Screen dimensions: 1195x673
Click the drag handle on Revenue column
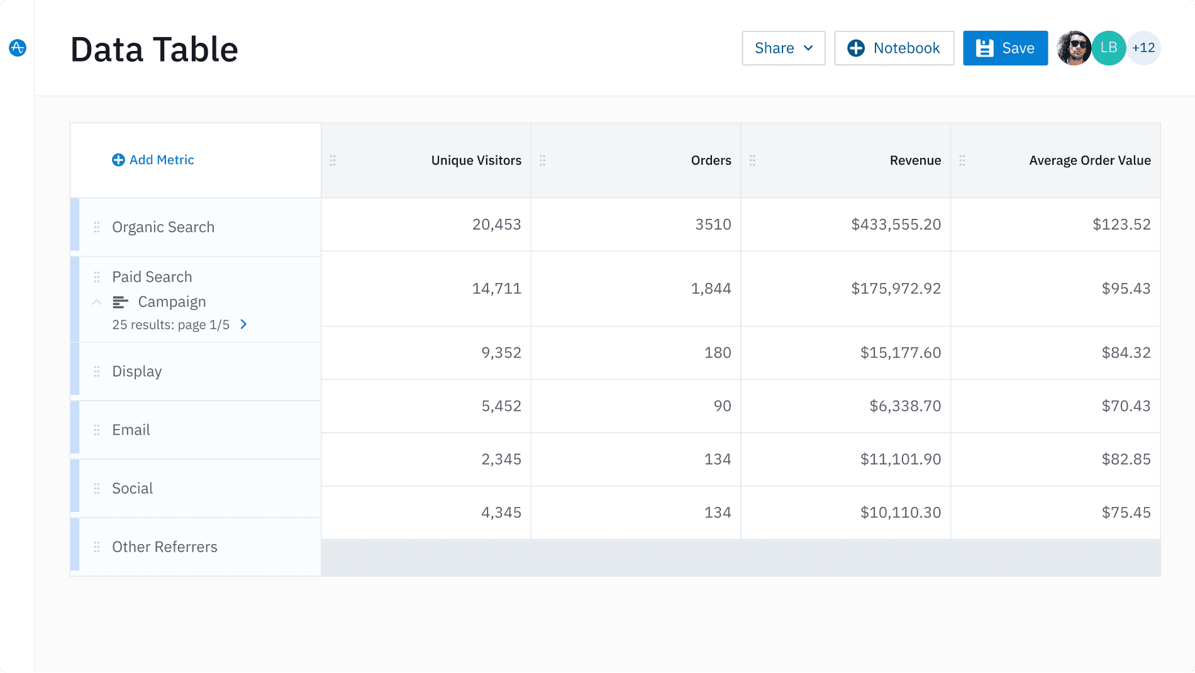[752, 160]
